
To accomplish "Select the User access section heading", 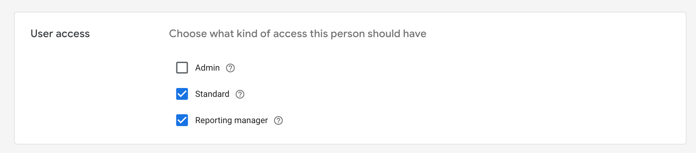I will coord(60,33).
